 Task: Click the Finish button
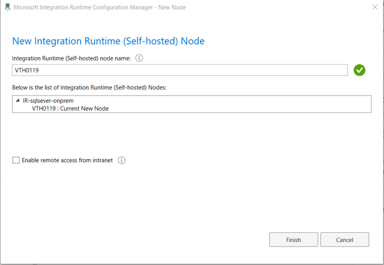tap(294, 239)
